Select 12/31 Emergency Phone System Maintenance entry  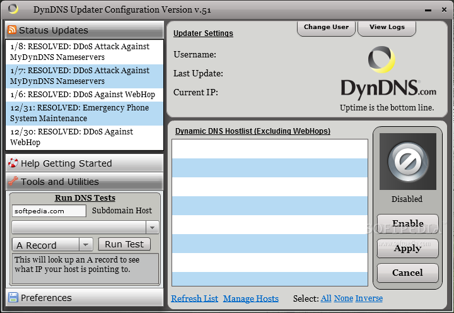84,114
